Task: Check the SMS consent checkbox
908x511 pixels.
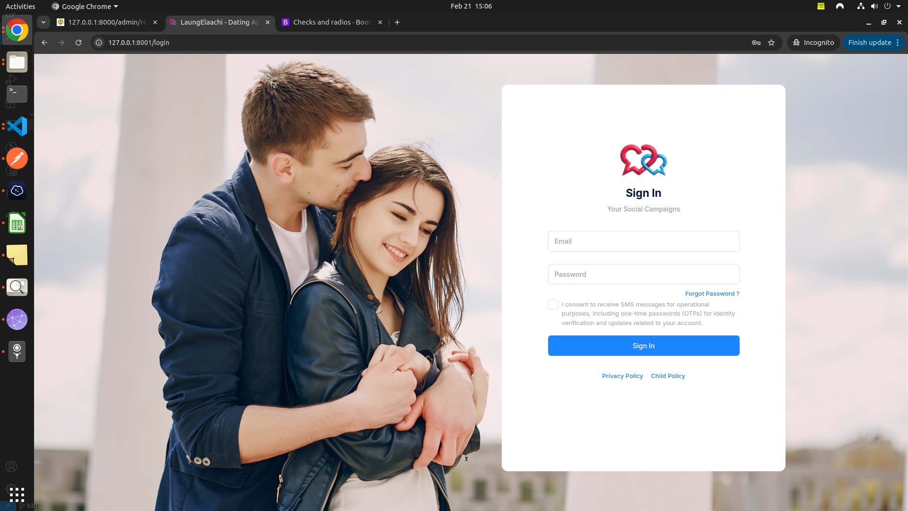Action: 553,304
